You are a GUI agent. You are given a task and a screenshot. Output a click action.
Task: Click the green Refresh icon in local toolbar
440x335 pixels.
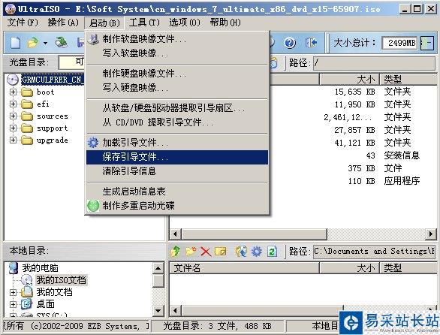click(272, 251)
